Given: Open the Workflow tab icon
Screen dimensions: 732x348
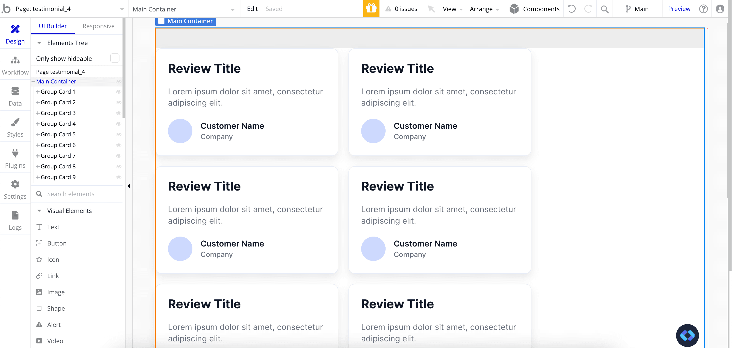Looking at the screenshot, I should point(15,61).
